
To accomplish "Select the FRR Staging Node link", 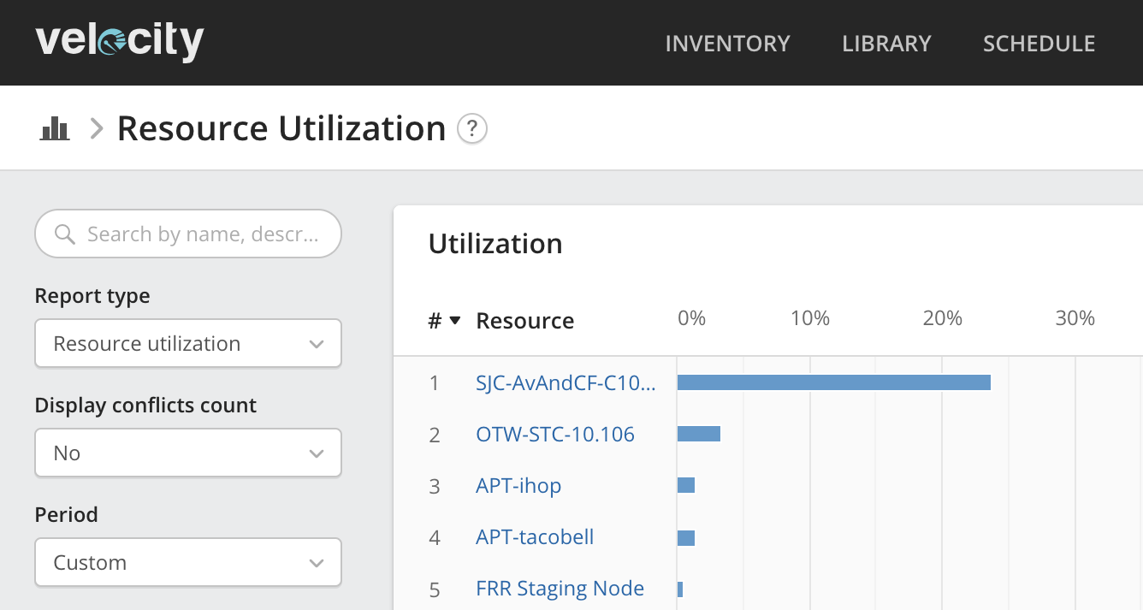I will tap(560, 589).
